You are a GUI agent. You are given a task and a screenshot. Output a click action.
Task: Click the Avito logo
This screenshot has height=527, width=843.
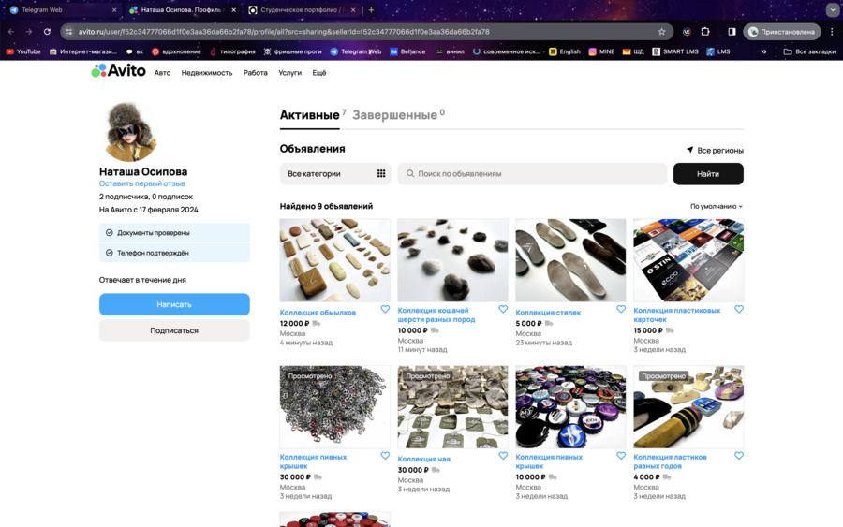(x=118, y=71)
